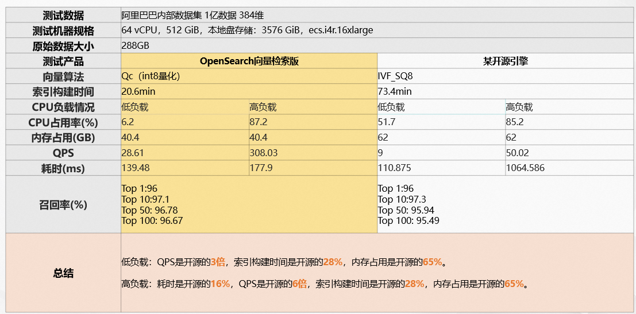Click the QPS row header
The width and height of the screenshot is (636, 314).
pos(63,153)
